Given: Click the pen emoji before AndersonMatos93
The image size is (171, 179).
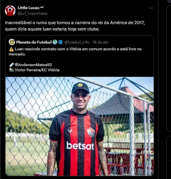Looking at the screenshot, I should (11, 65).
